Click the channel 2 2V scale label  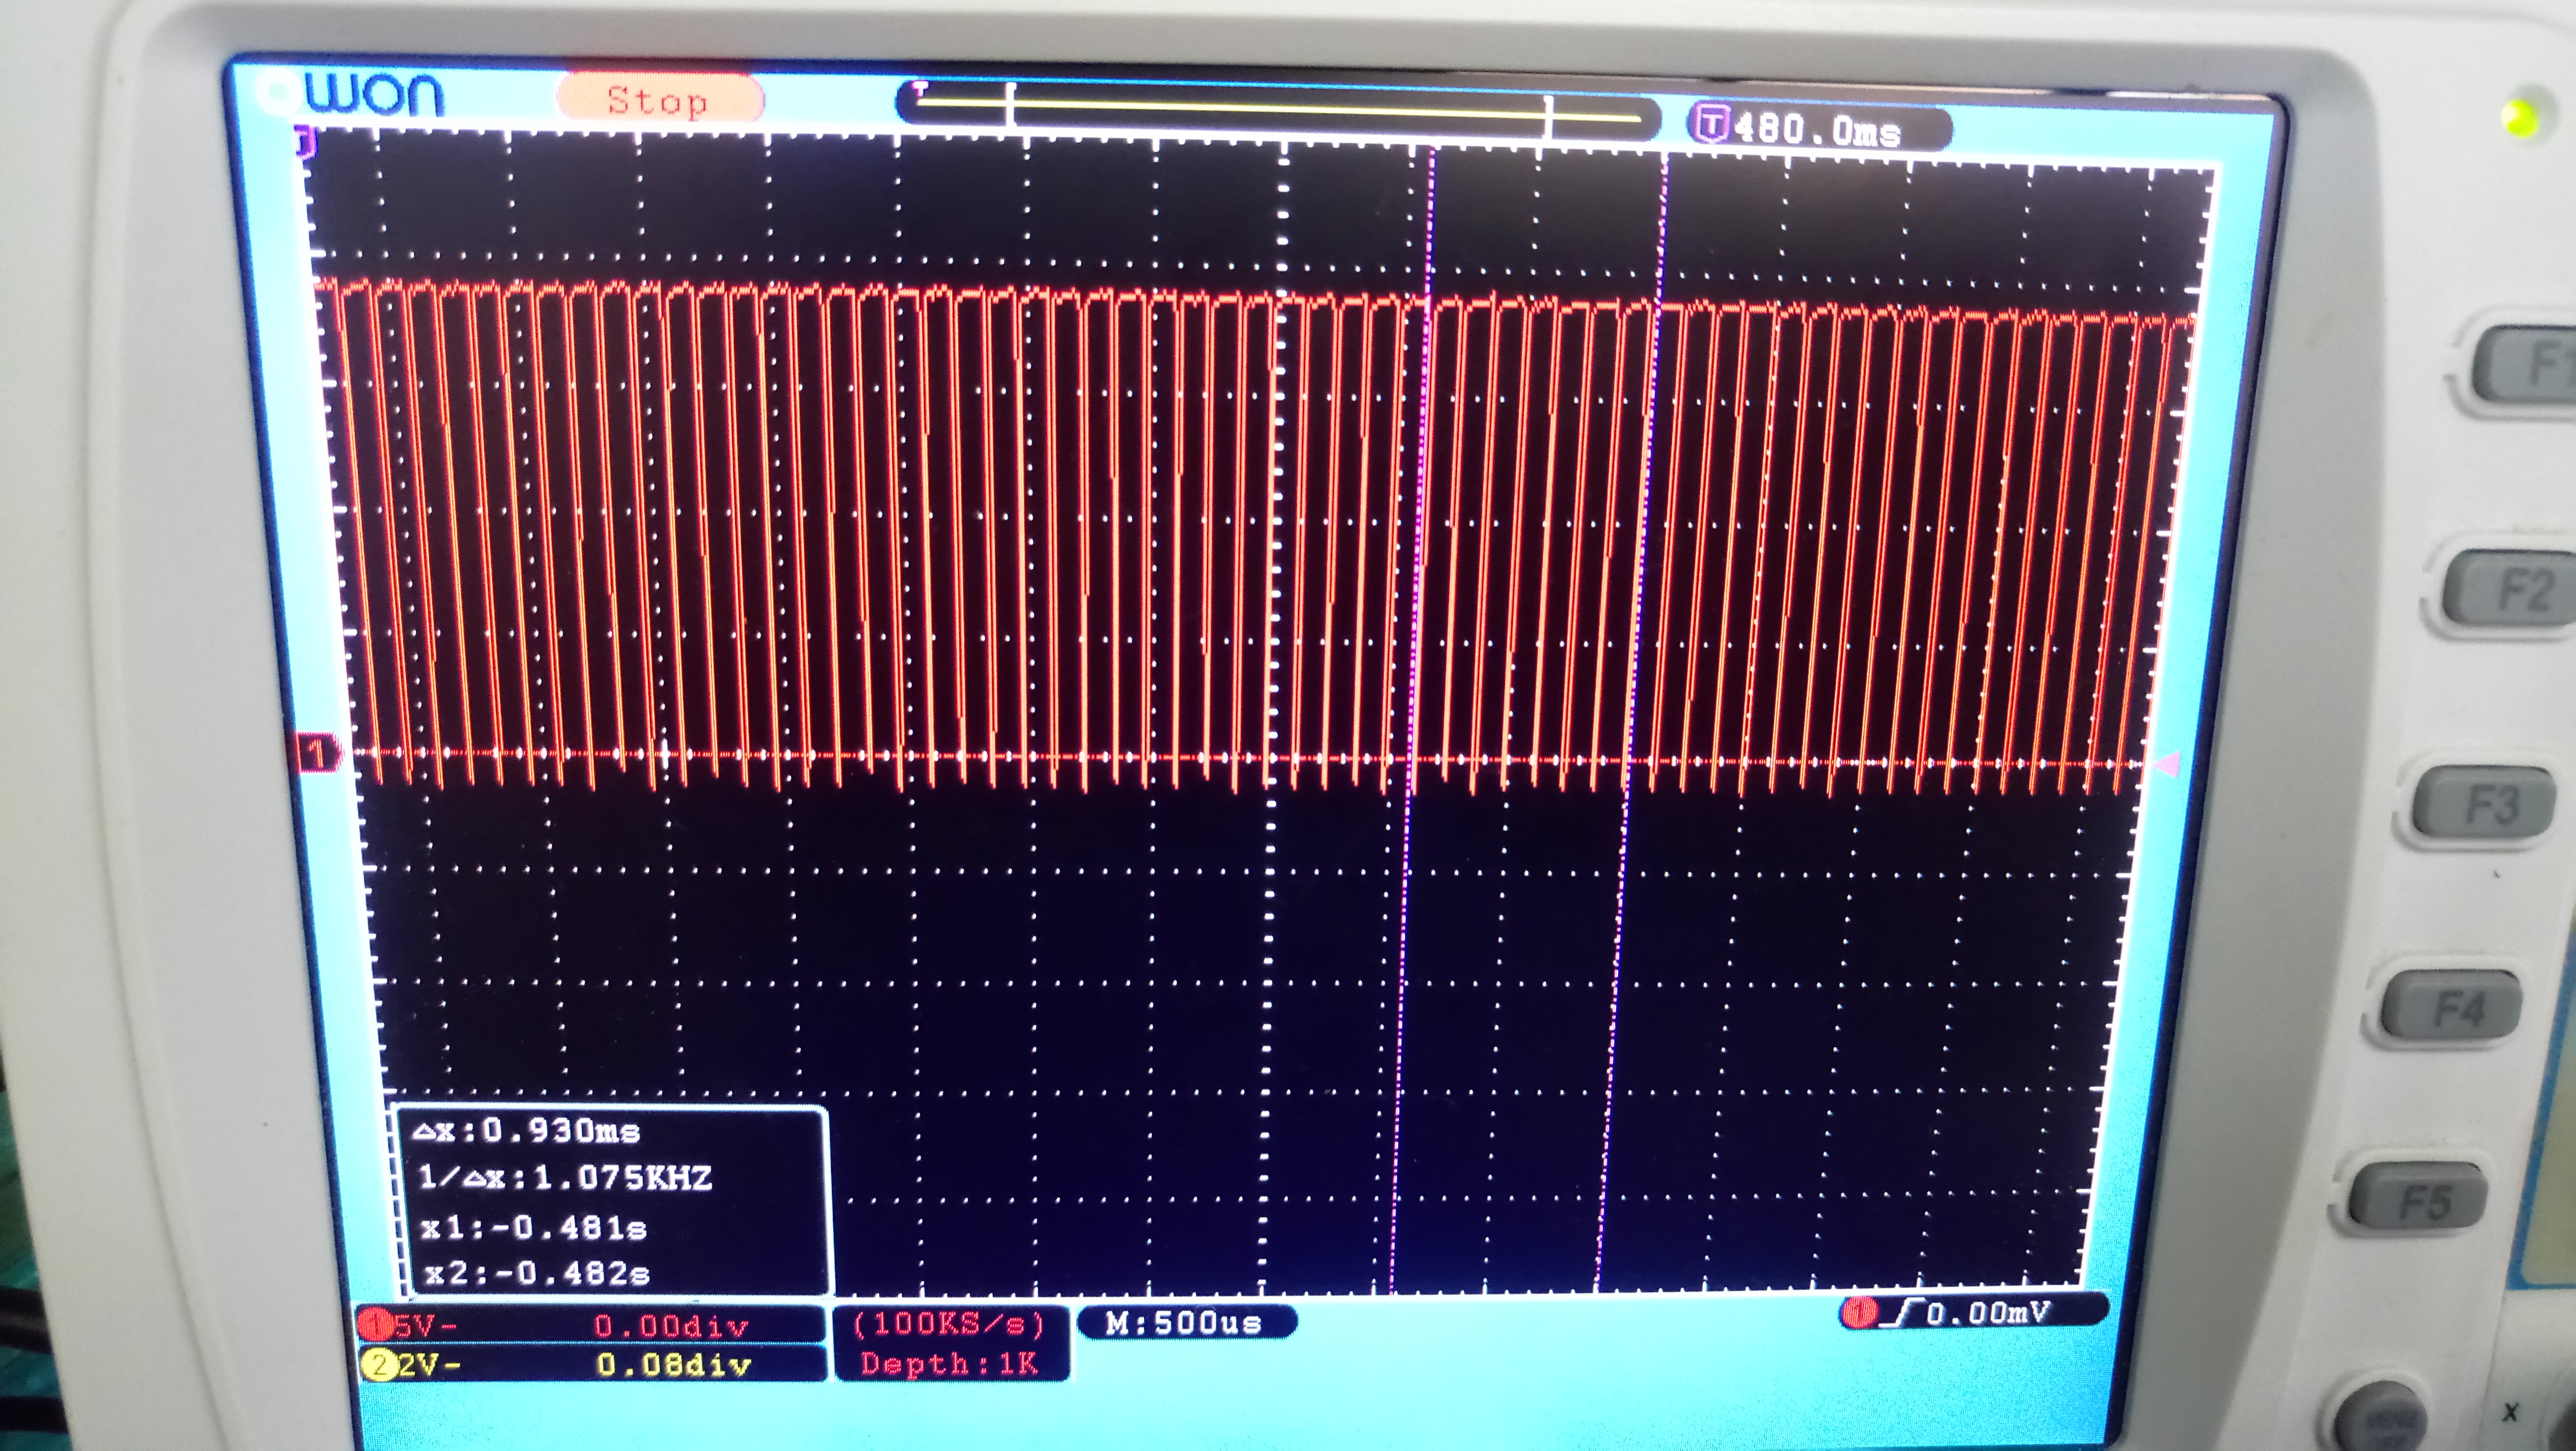tap(429, 1365)
